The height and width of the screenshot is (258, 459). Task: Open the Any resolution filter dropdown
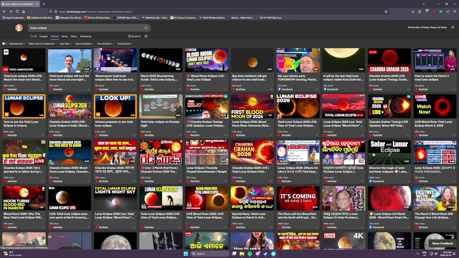[x=84, y=44]
